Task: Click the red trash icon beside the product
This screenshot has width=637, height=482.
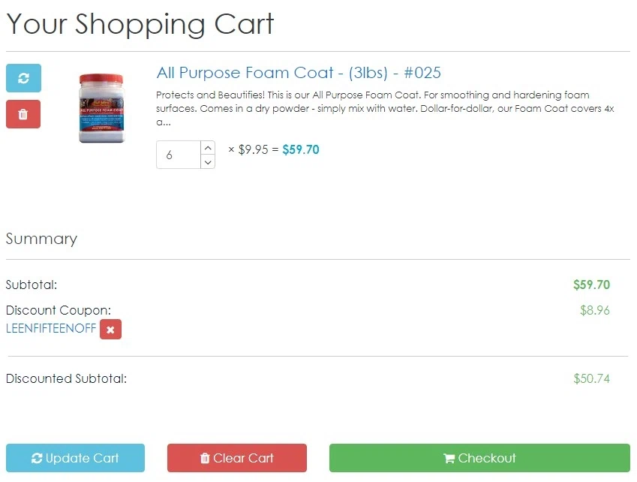Action: 23,114
